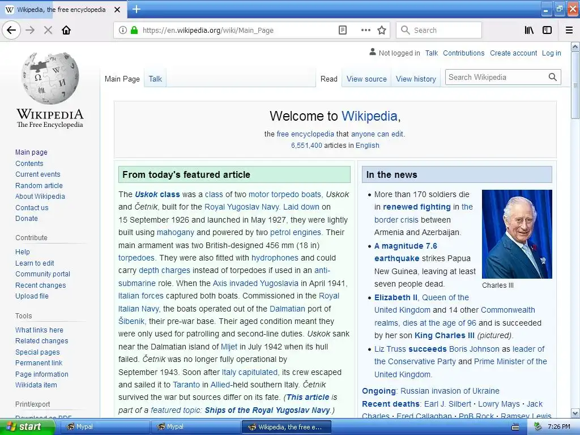Select the Read tab
580x435 pixels.
329,79
